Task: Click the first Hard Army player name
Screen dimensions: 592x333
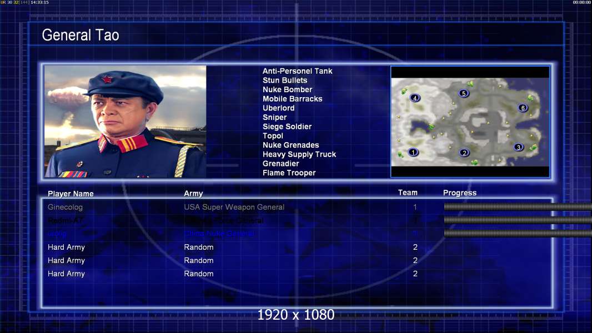Action: 66,248
